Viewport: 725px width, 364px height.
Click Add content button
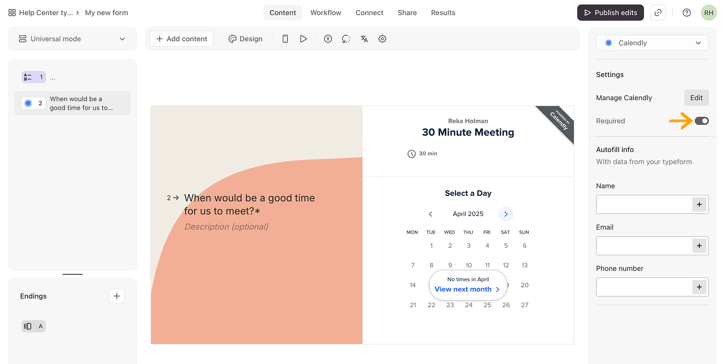point(182,39)
